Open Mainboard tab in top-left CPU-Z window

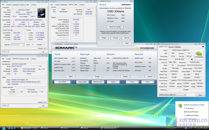coord(16,5)
